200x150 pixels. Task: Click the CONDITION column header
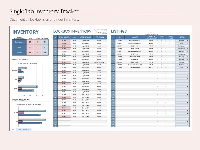click(x=100, y=37)
